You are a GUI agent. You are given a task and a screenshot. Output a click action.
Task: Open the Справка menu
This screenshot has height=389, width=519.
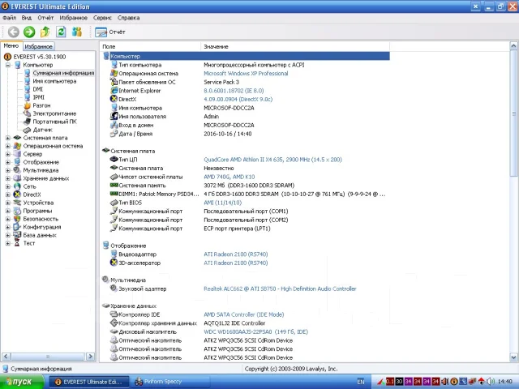(x=128, y=18)
